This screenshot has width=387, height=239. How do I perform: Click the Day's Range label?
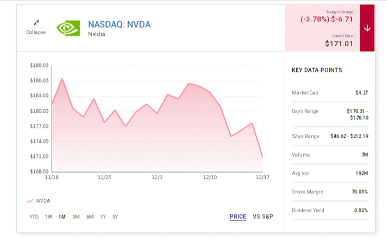(305, 111)
